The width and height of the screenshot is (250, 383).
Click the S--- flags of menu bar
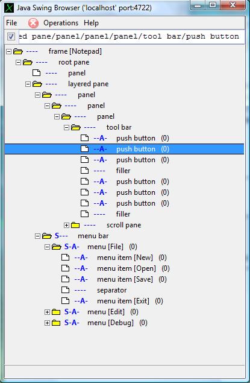pyautogui.click(x=61, y=236)
